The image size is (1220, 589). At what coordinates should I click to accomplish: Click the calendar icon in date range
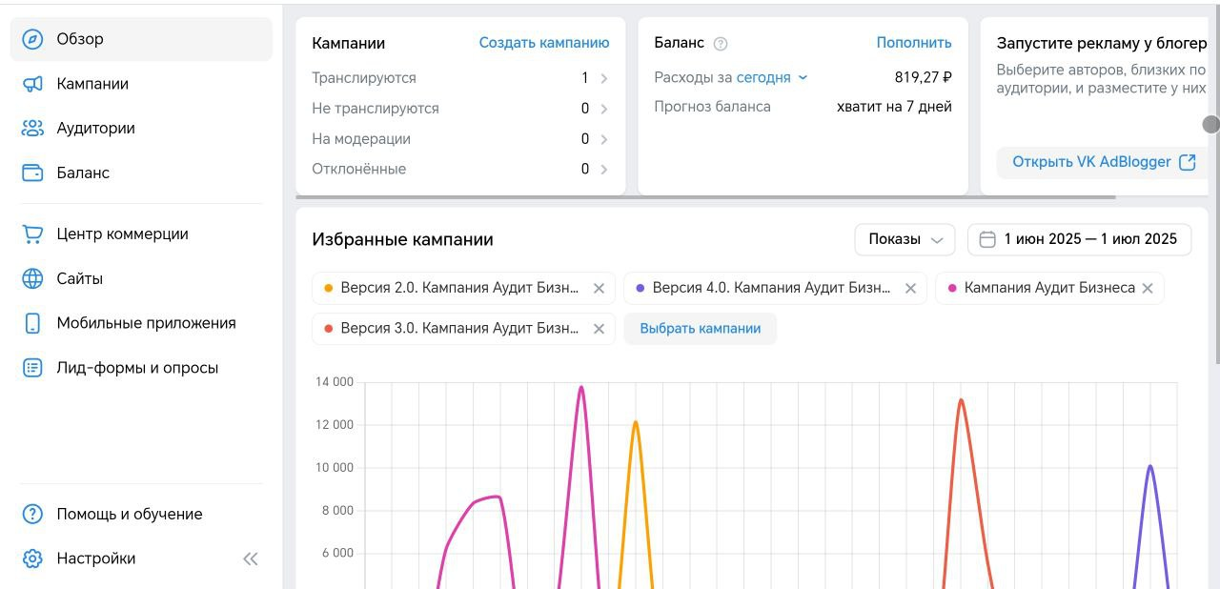coord(987,239)
